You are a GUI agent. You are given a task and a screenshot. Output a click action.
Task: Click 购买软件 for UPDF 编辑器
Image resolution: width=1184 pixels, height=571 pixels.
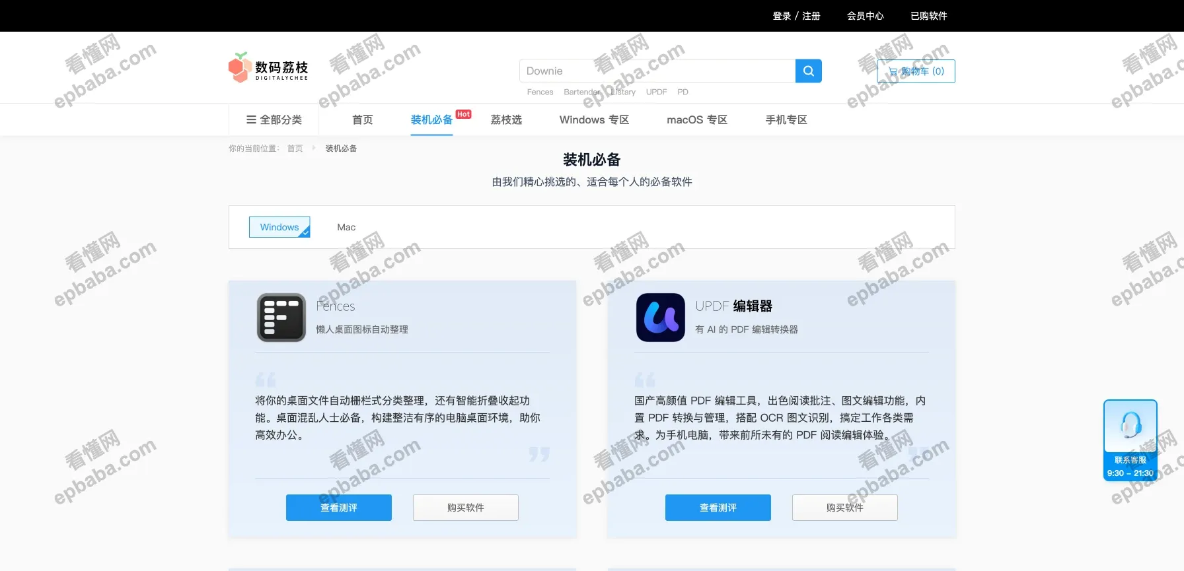[845, 508]
